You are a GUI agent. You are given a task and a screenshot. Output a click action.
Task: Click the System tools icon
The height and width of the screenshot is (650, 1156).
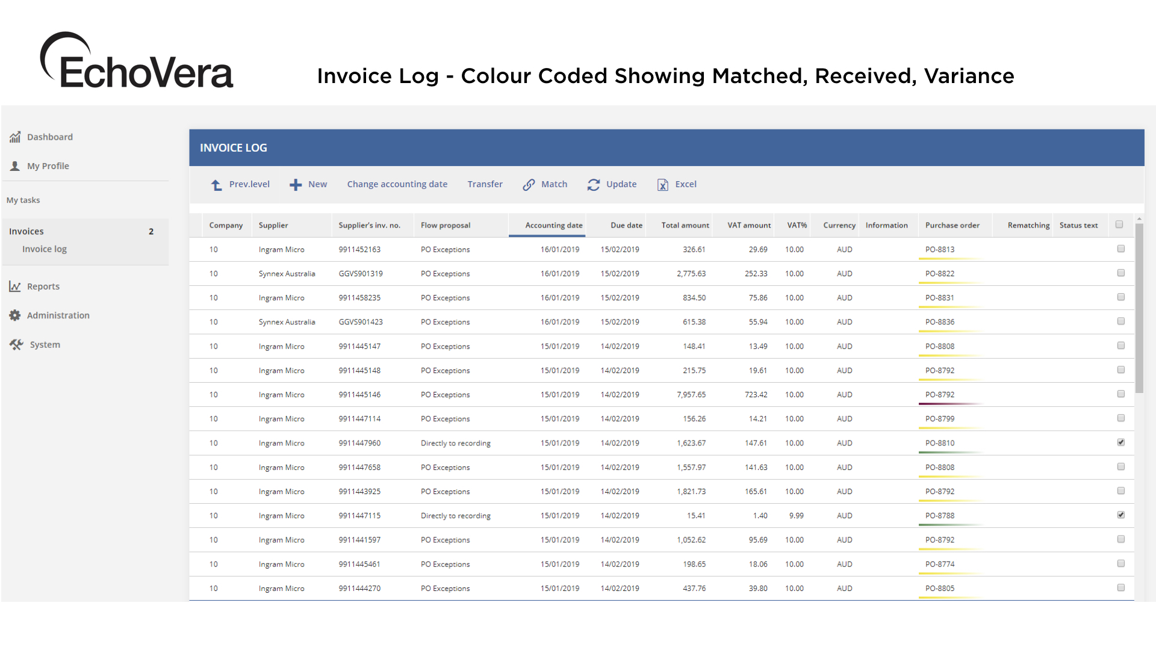tap(16, 344)
